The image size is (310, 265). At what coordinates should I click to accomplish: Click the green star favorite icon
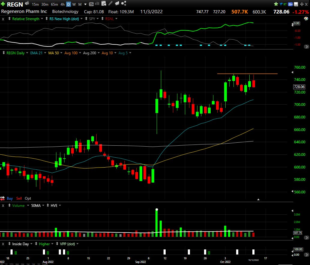coord(276,4)
